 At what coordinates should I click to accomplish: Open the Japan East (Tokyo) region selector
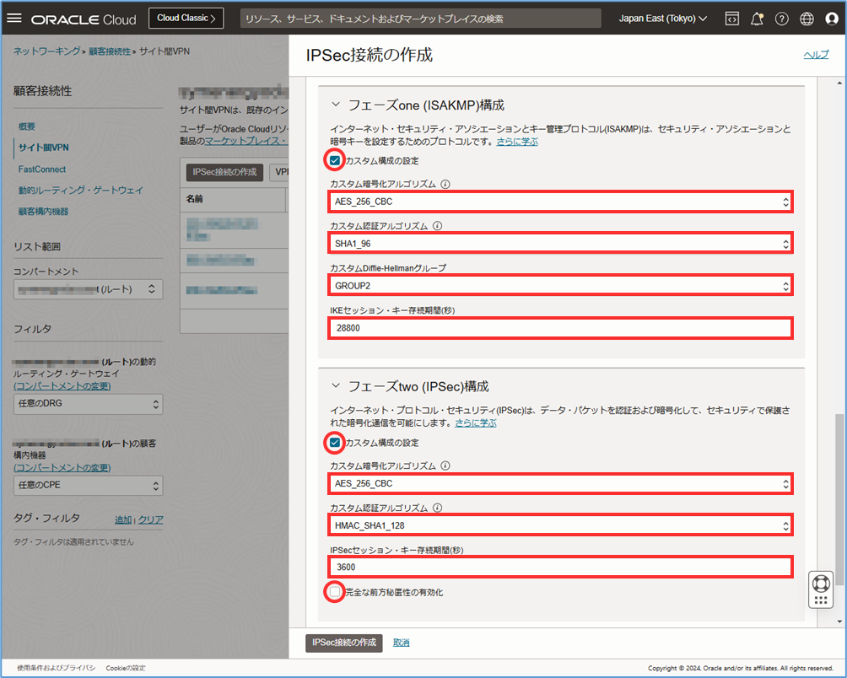click(x=663, y=19)
